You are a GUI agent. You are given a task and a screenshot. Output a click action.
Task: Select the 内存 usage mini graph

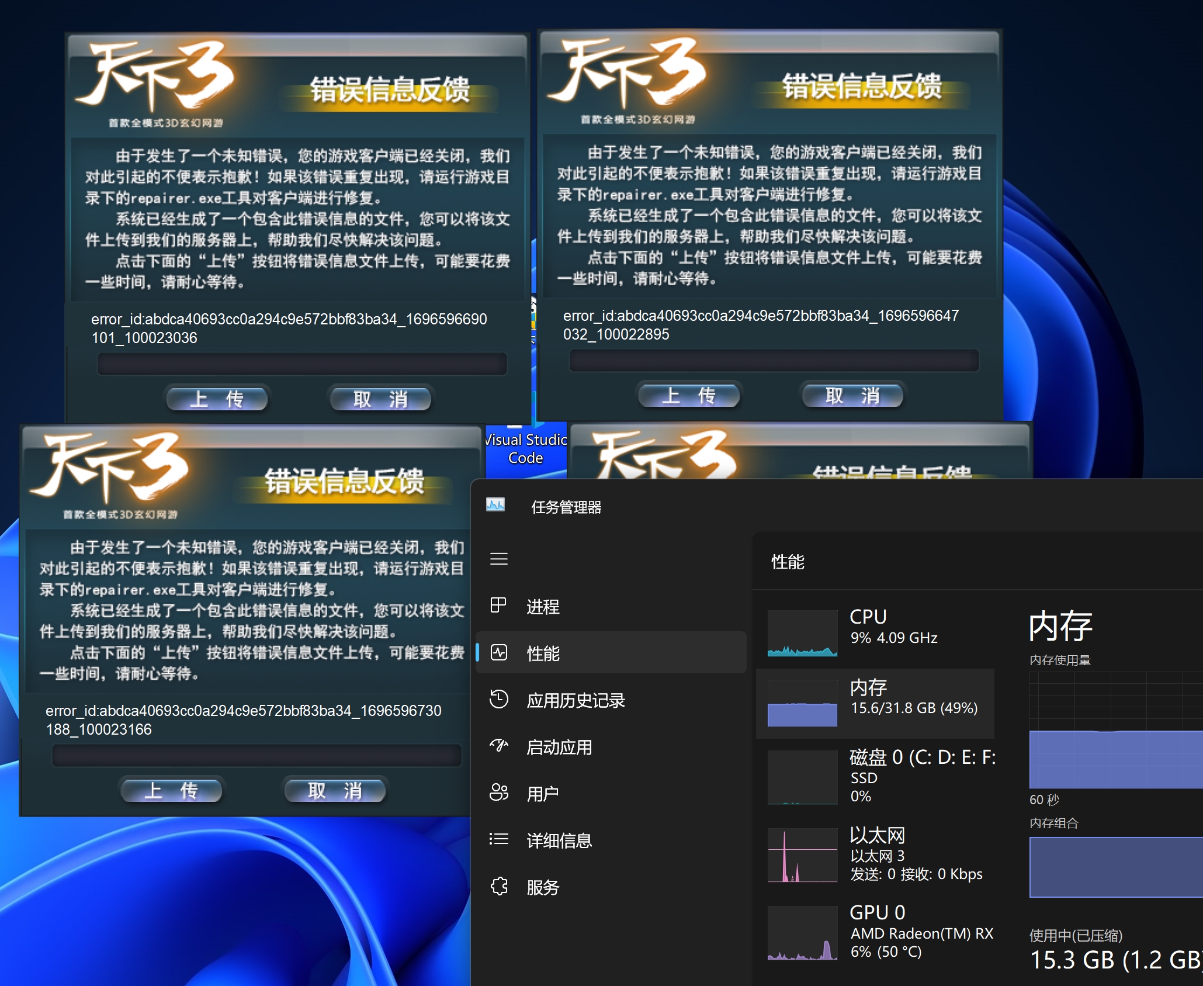(x=802, y=703)
